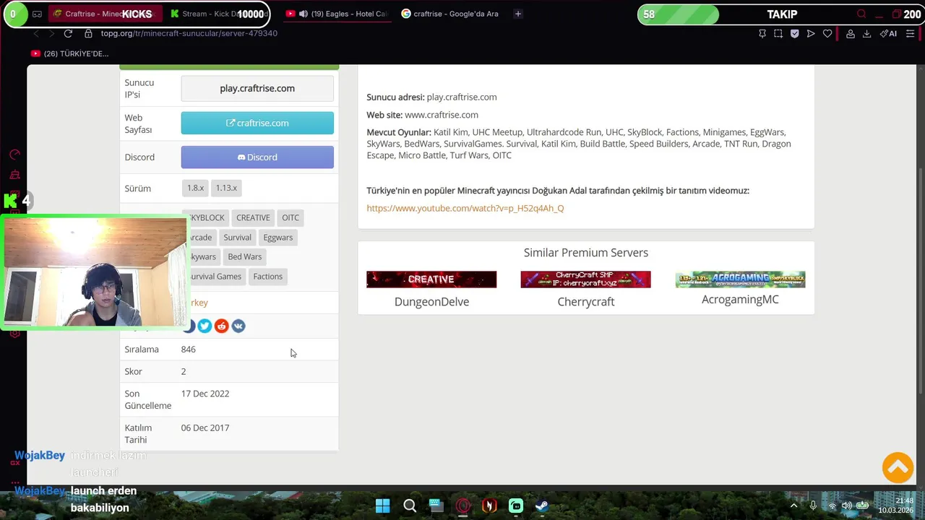The image size is (925, 520).
Task: Click the topg.org address bar
Action: point(189,33)
